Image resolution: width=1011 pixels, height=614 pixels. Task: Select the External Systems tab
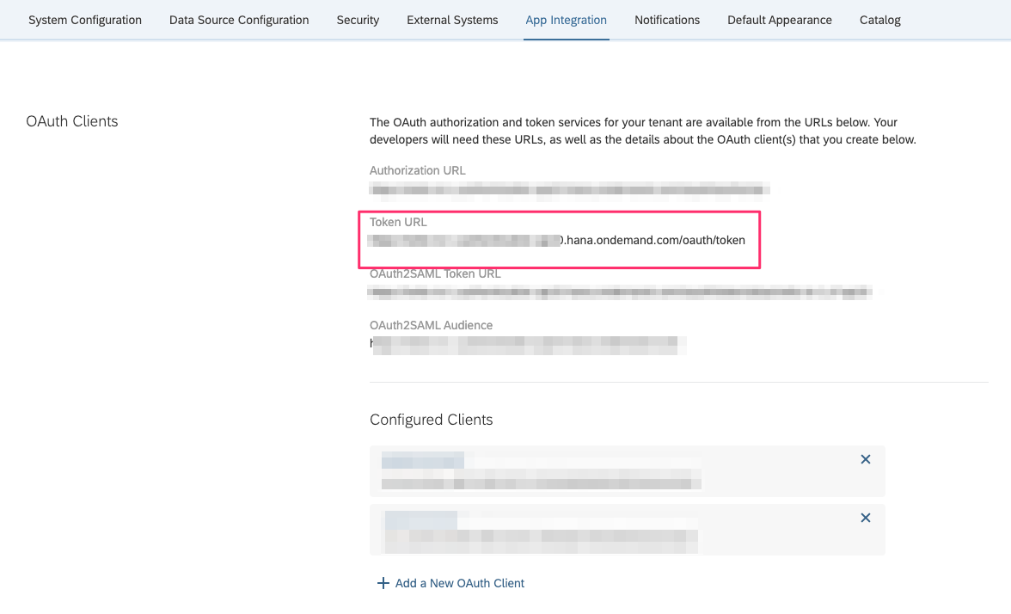click(x=452, y=20)
